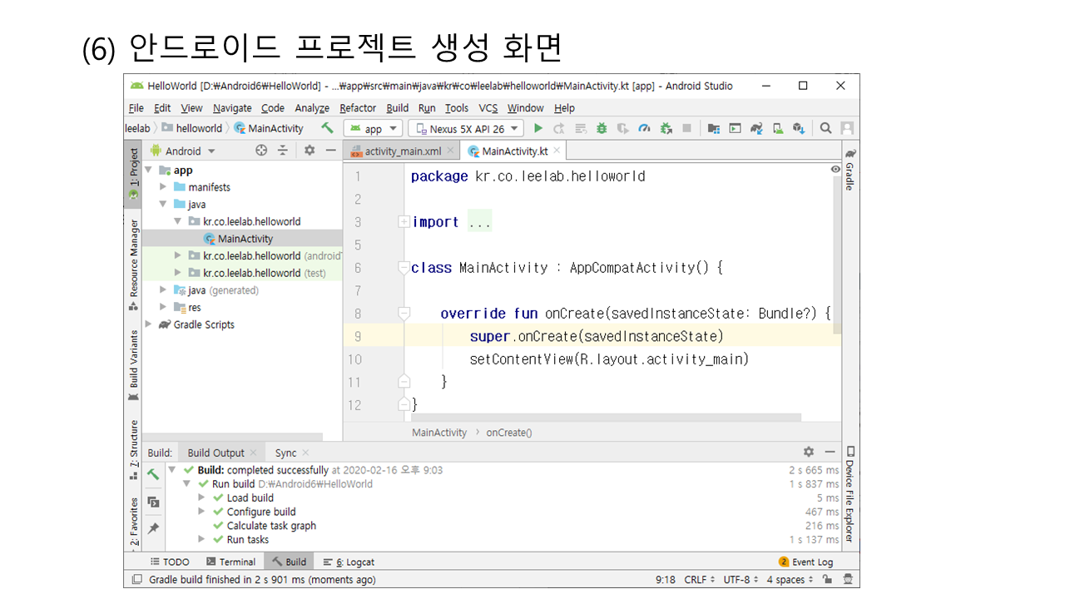
Task: Click the Debug app bug icon
Action: click(x=601, y=128)
